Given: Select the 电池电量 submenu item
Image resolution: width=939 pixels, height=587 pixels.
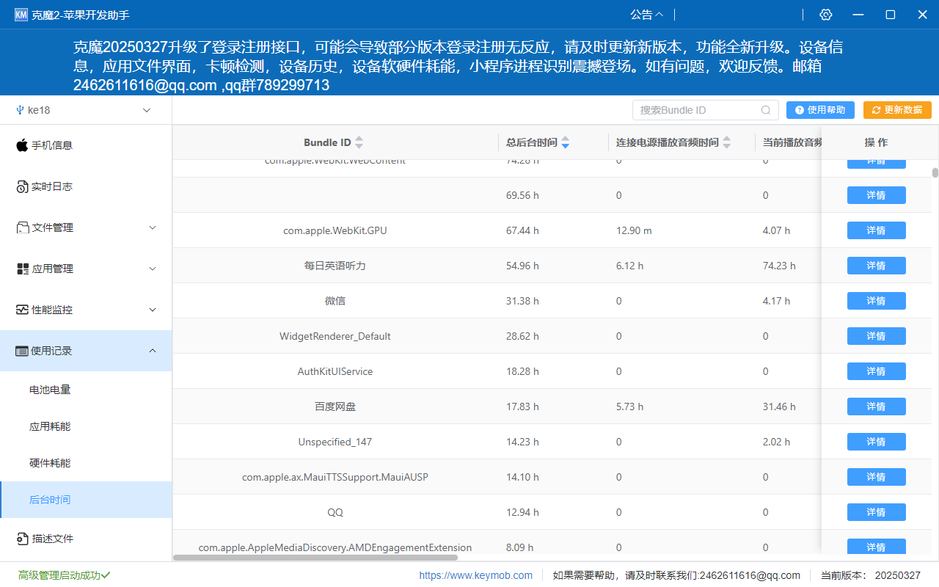Looking at the screenshot, I should pos(86,390).
